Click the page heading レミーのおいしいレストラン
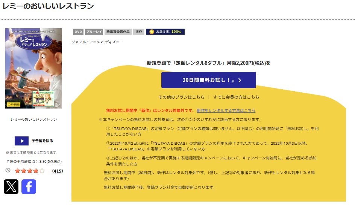 (x=48, y=6)
